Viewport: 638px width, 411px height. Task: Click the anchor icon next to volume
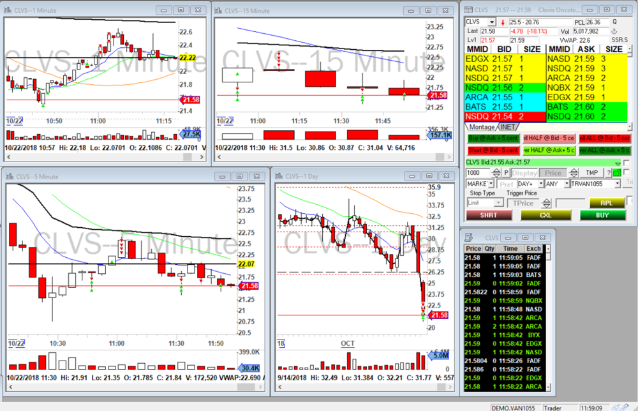pyautogui.click(x=615, y=31)
